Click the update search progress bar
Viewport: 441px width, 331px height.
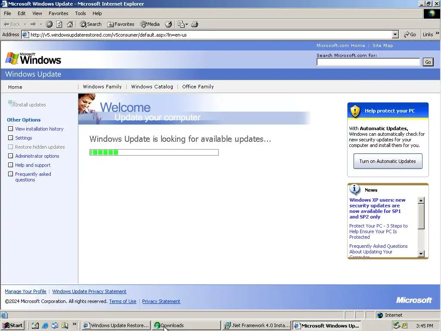(x=154, y=152)
